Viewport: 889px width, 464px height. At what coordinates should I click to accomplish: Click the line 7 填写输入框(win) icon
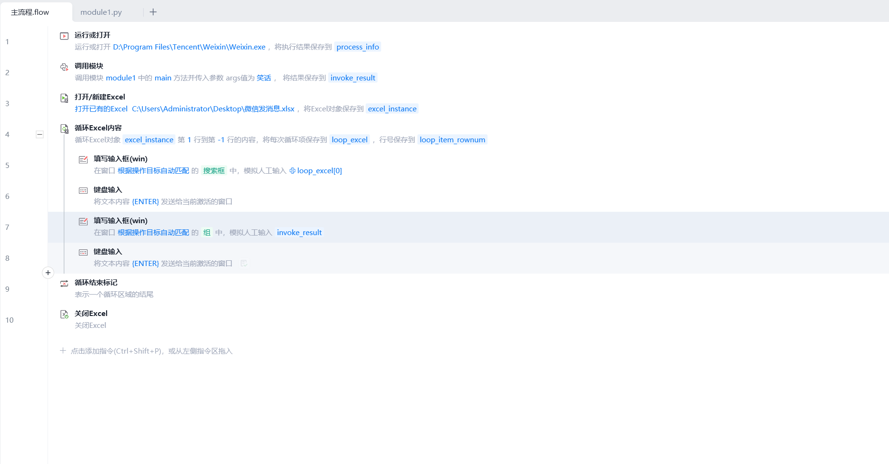[83, 221]
